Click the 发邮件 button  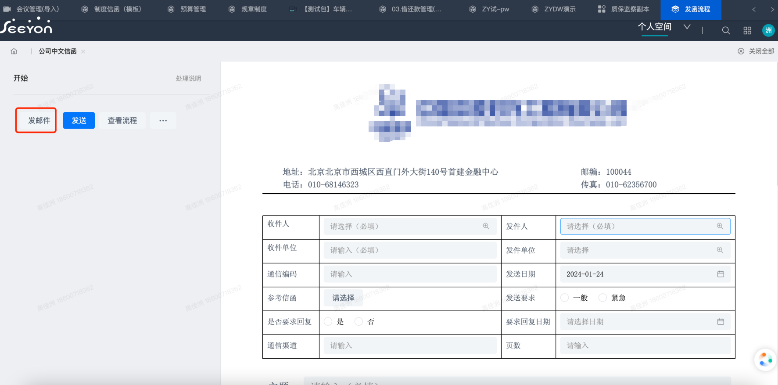[39, 121]
